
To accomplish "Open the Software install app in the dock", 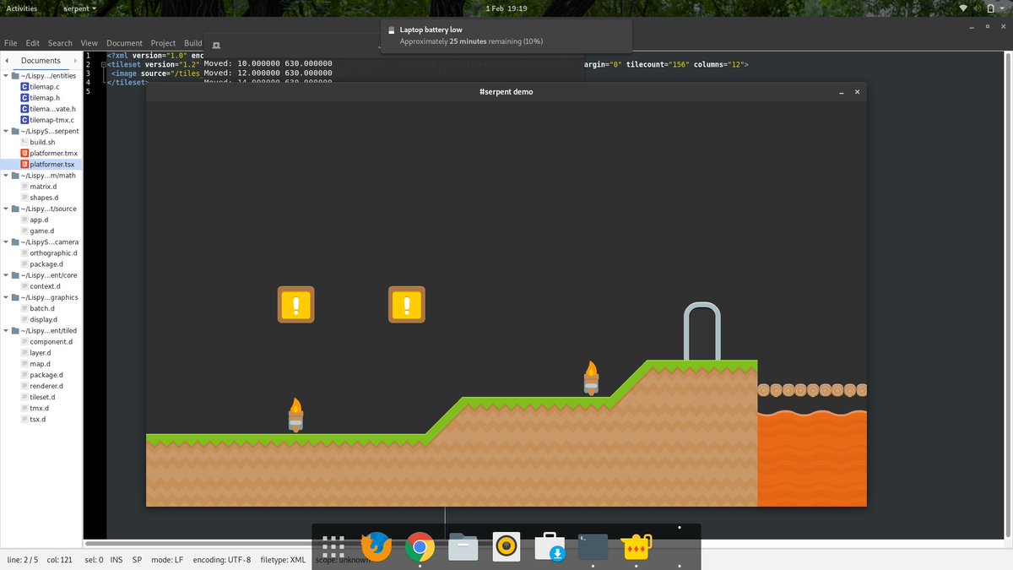I will [550, 547].
